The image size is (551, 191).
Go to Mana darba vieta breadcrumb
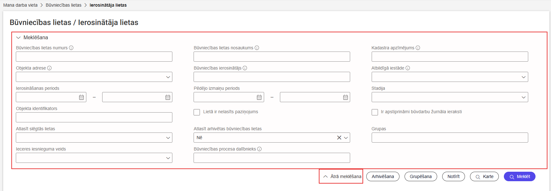click(20, 5)
